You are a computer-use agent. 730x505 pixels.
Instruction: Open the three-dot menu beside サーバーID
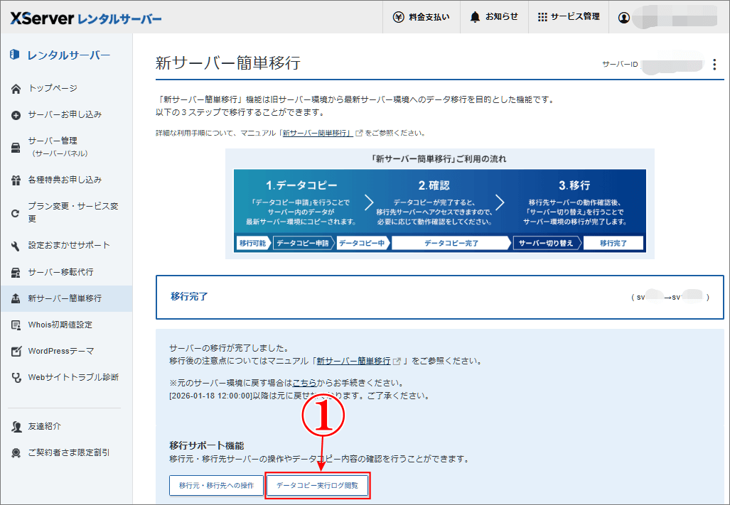coord(714,64)
